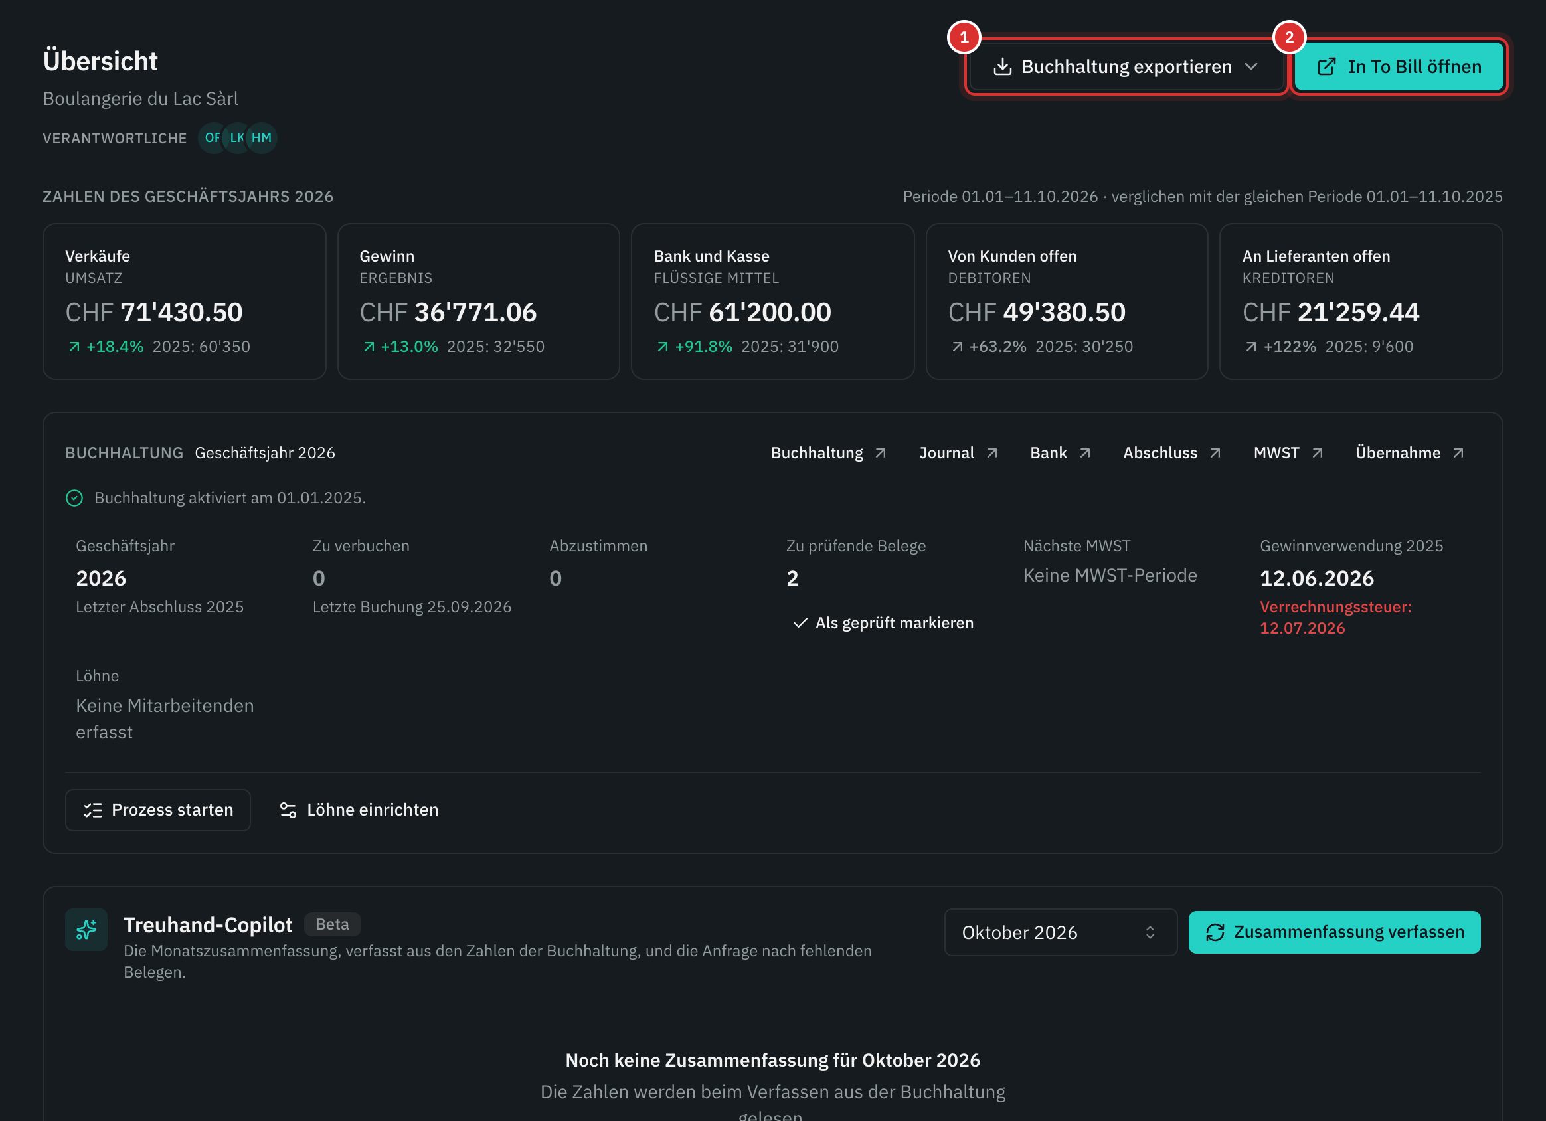
Task: Start the process with Prozess starten
Action: [x=158, y=810]
